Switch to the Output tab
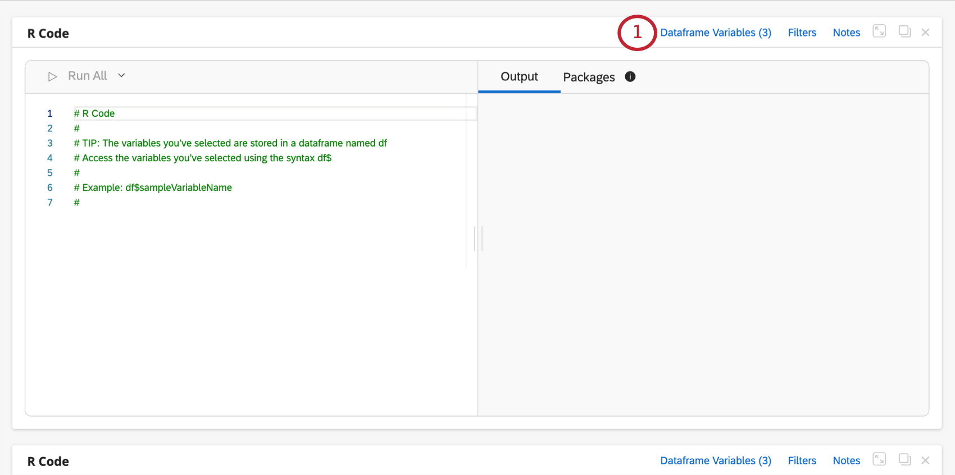 [x=519, y=76]
